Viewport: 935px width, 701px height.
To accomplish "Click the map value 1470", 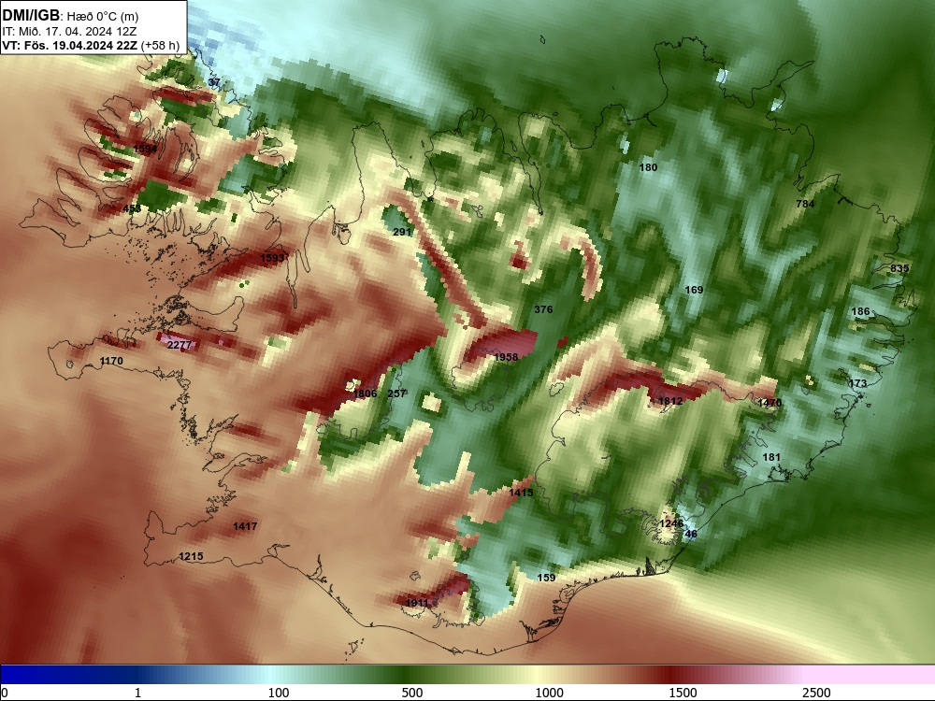I will 770,402.
